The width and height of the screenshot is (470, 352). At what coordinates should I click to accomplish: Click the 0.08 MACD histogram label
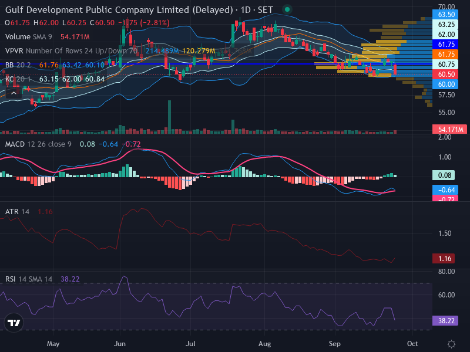click(x=444, y=175)
